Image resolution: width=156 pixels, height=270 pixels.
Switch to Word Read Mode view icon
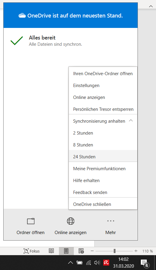(51, 251)
